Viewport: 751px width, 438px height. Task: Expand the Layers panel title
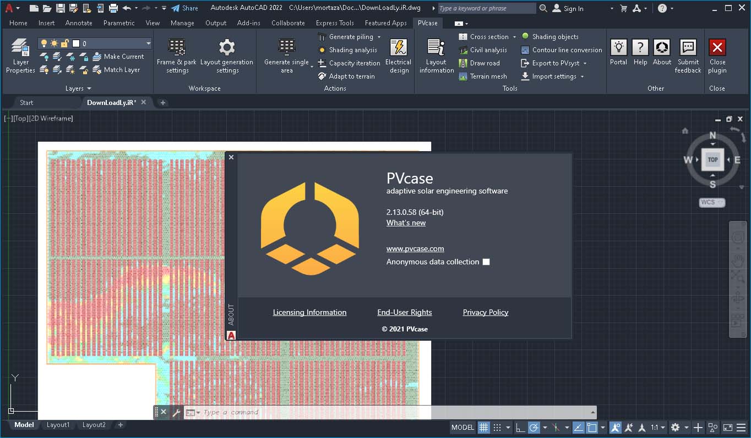point(78,88)
